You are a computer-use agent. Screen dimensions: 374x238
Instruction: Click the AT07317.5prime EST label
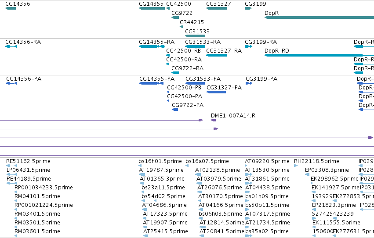268,214
